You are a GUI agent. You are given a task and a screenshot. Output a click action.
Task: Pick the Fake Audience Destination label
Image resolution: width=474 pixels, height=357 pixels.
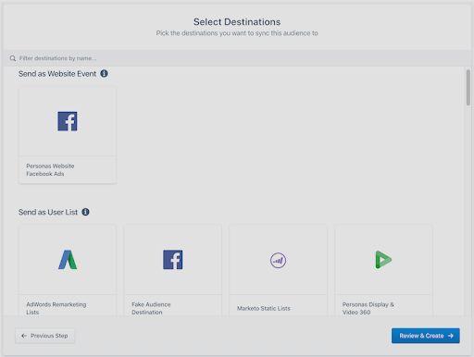click(x=151, y=308)
